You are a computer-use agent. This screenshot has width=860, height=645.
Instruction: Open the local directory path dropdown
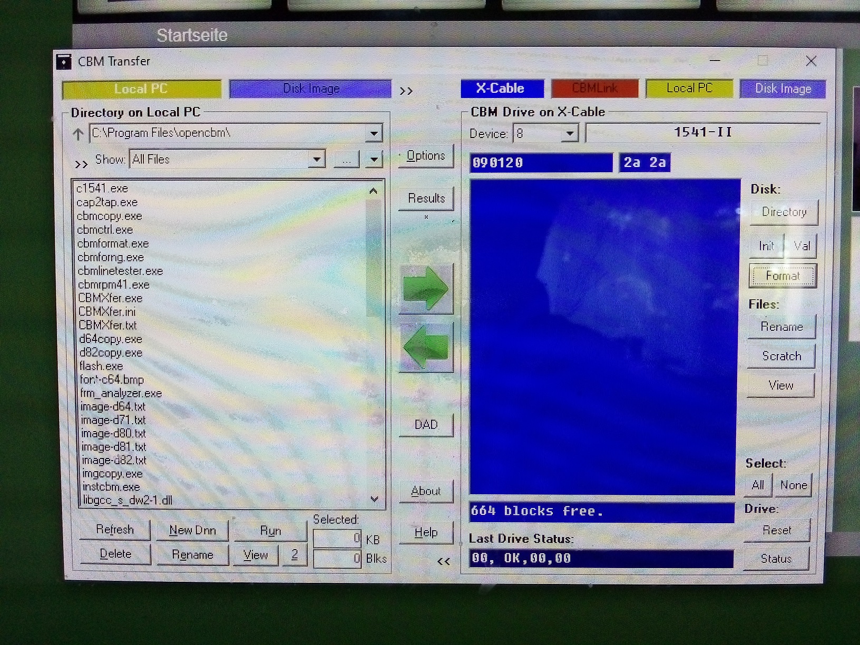coord(374,133)
